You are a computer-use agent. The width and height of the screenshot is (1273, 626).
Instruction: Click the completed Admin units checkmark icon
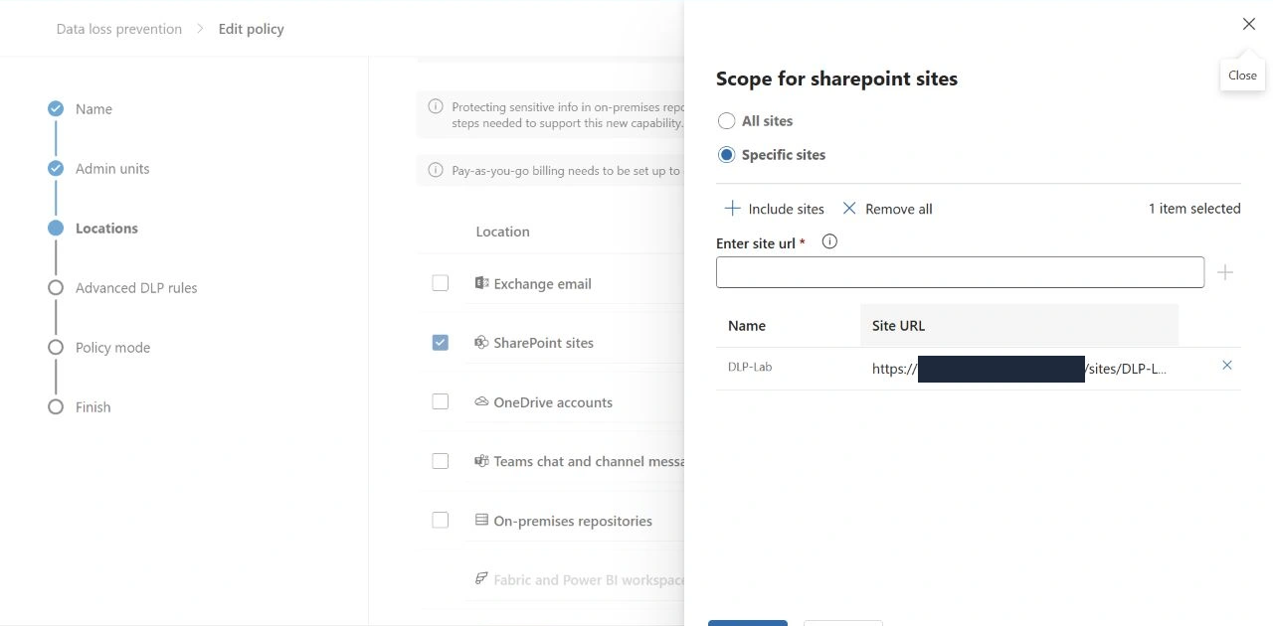pos(56,169)
